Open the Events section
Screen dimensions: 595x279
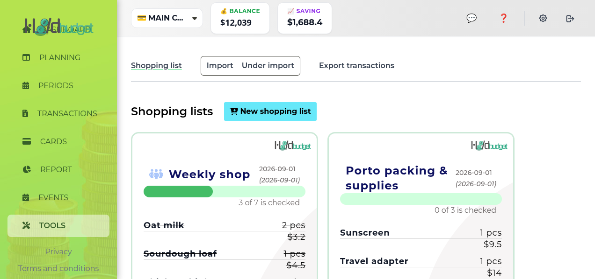(58, 197)
